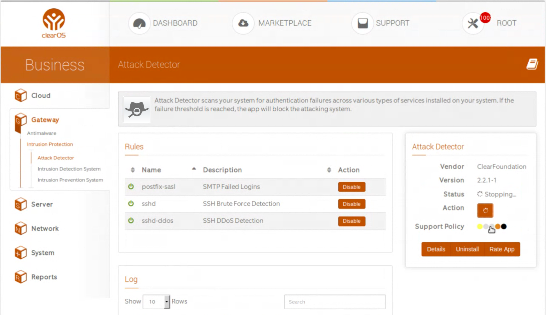
Task: Click the Business edition banner
Action: click(55, 65)
